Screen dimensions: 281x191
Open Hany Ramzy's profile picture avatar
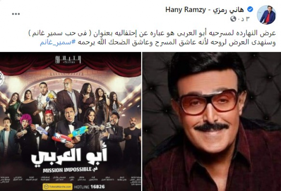coord(267,15)
